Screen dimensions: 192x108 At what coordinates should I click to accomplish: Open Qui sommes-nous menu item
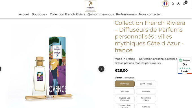coord(101,14)
